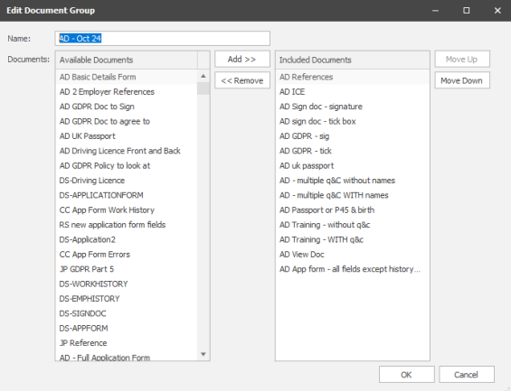Select AD GDPR - sig

tap(353, 136)
